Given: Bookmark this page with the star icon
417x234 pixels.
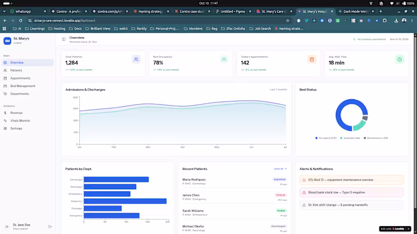Looking at the screenshot, I should pyautogui.click(x=288, y=20).
